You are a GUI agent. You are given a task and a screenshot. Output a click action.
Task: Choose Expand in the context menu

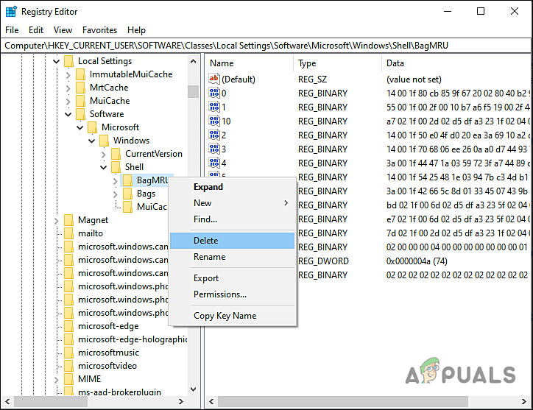tap(232, 187)
